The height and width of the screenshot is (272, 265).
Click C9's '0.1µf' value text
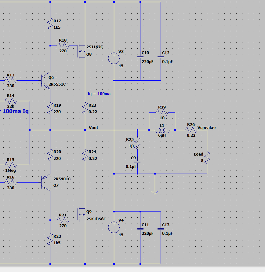tap(131, 167)
